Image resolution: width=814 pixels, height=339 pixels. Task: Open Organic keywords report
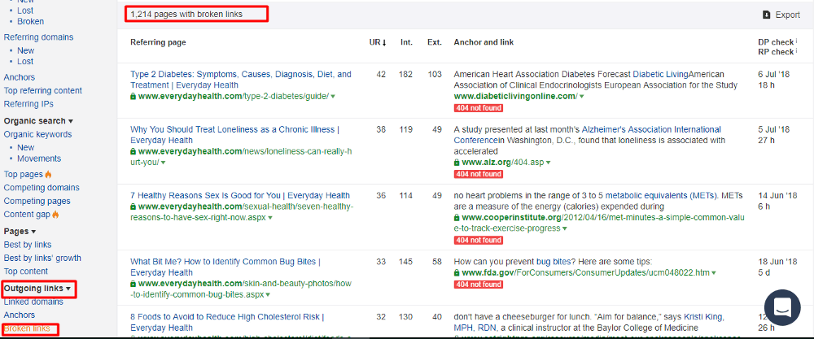(37, 134)
